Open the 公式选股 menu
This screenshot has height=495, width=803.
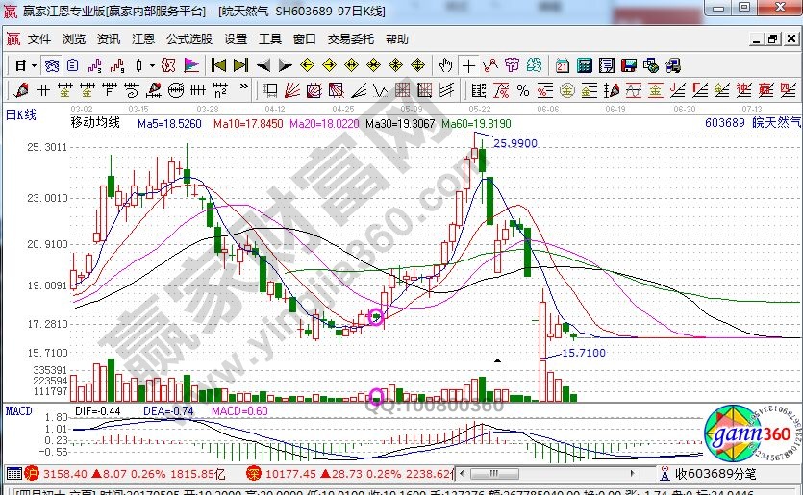188,39
